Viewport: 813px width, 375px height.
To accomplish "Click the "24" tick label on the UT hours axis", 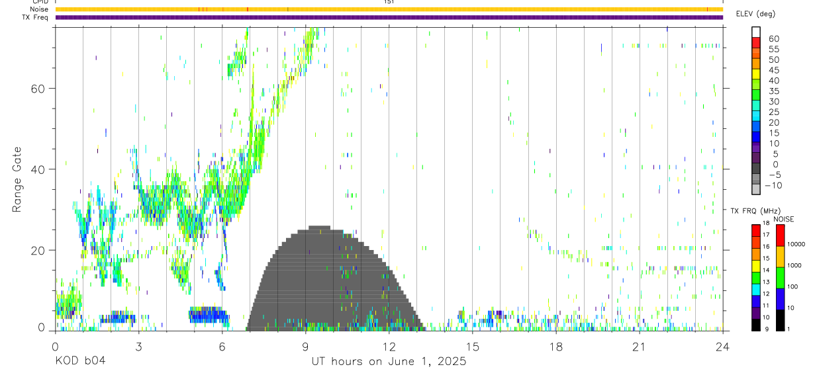I will click(x=722, y=347).
